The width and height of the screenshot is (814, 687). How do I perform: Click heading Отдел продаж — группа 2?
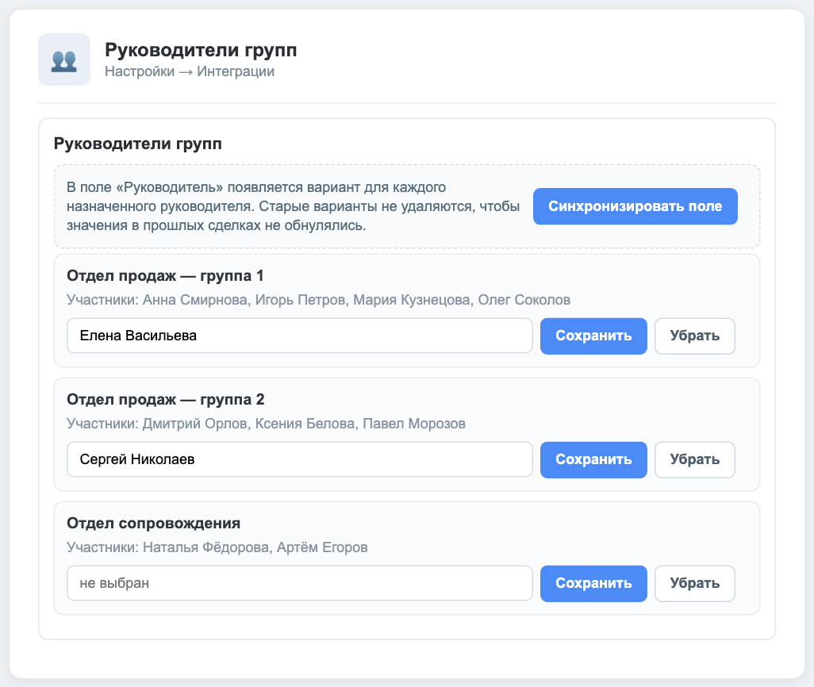(x=166, y=399)
